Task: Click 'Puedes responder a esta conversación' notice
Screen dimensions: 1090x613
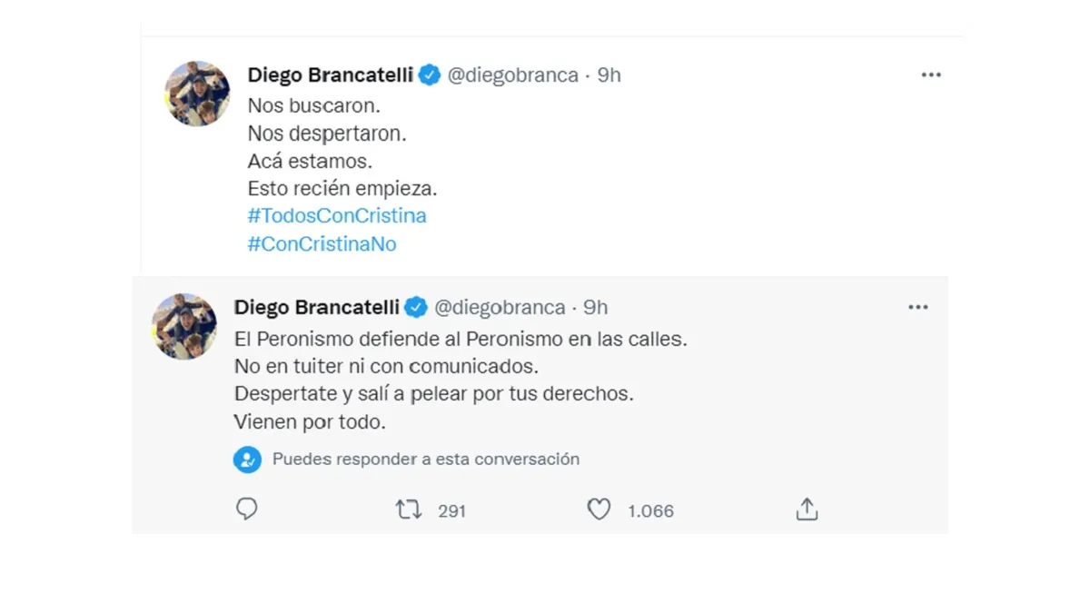Action: (x=425, y=460)
